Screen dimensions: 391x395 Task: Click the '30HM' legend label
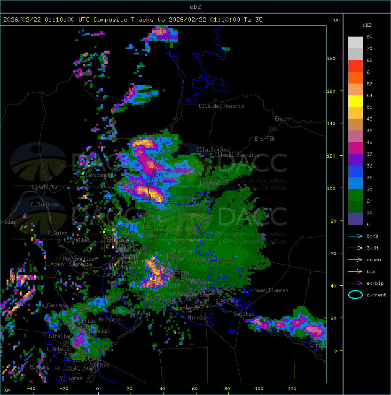point(372,248)
